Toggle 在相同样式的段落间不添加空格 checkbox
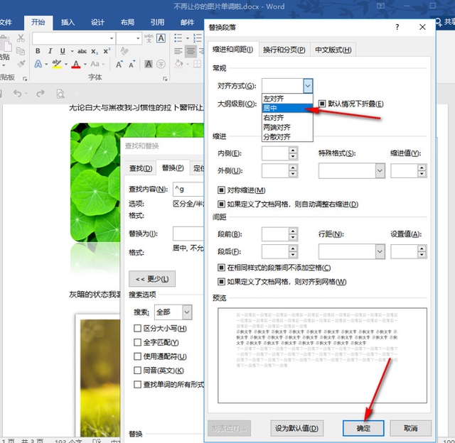 [221, 268]
